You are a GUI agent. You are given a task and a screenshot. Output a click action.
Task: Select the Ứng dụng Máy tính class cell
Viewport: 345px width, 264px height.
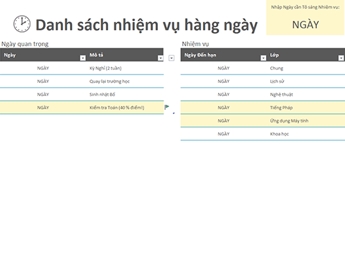pos(306,121)
